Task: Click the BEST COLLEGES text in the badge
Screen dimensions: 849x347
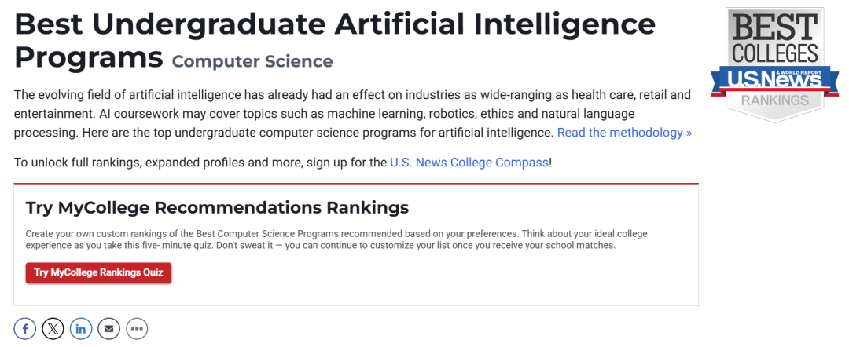Action: tap(776, 39)
